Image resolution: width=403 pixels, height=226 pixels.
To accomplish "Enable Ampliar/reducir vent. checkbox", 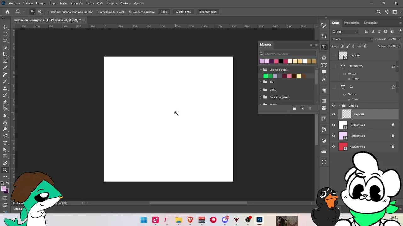I will coord(97,12).
